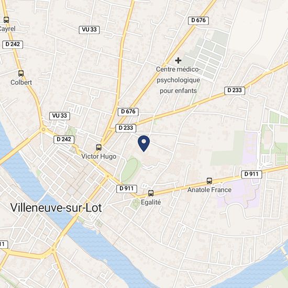The width and height of the screenshot is (288, 288).
Task: Click the D 242 badge near Cayrel
Action: (x=13, y=45)
